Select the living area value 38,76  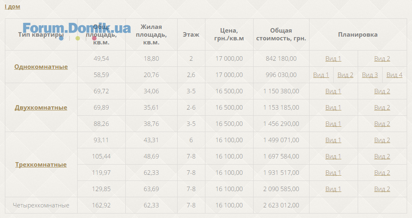pyautogui.click(x=151, y=123)
